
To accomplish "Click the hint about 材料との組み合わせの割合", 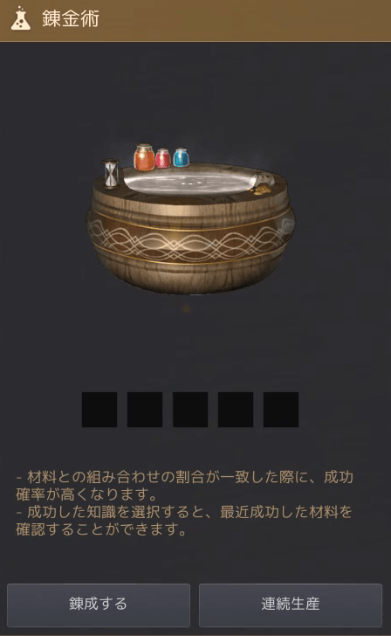I will point(184,486).
